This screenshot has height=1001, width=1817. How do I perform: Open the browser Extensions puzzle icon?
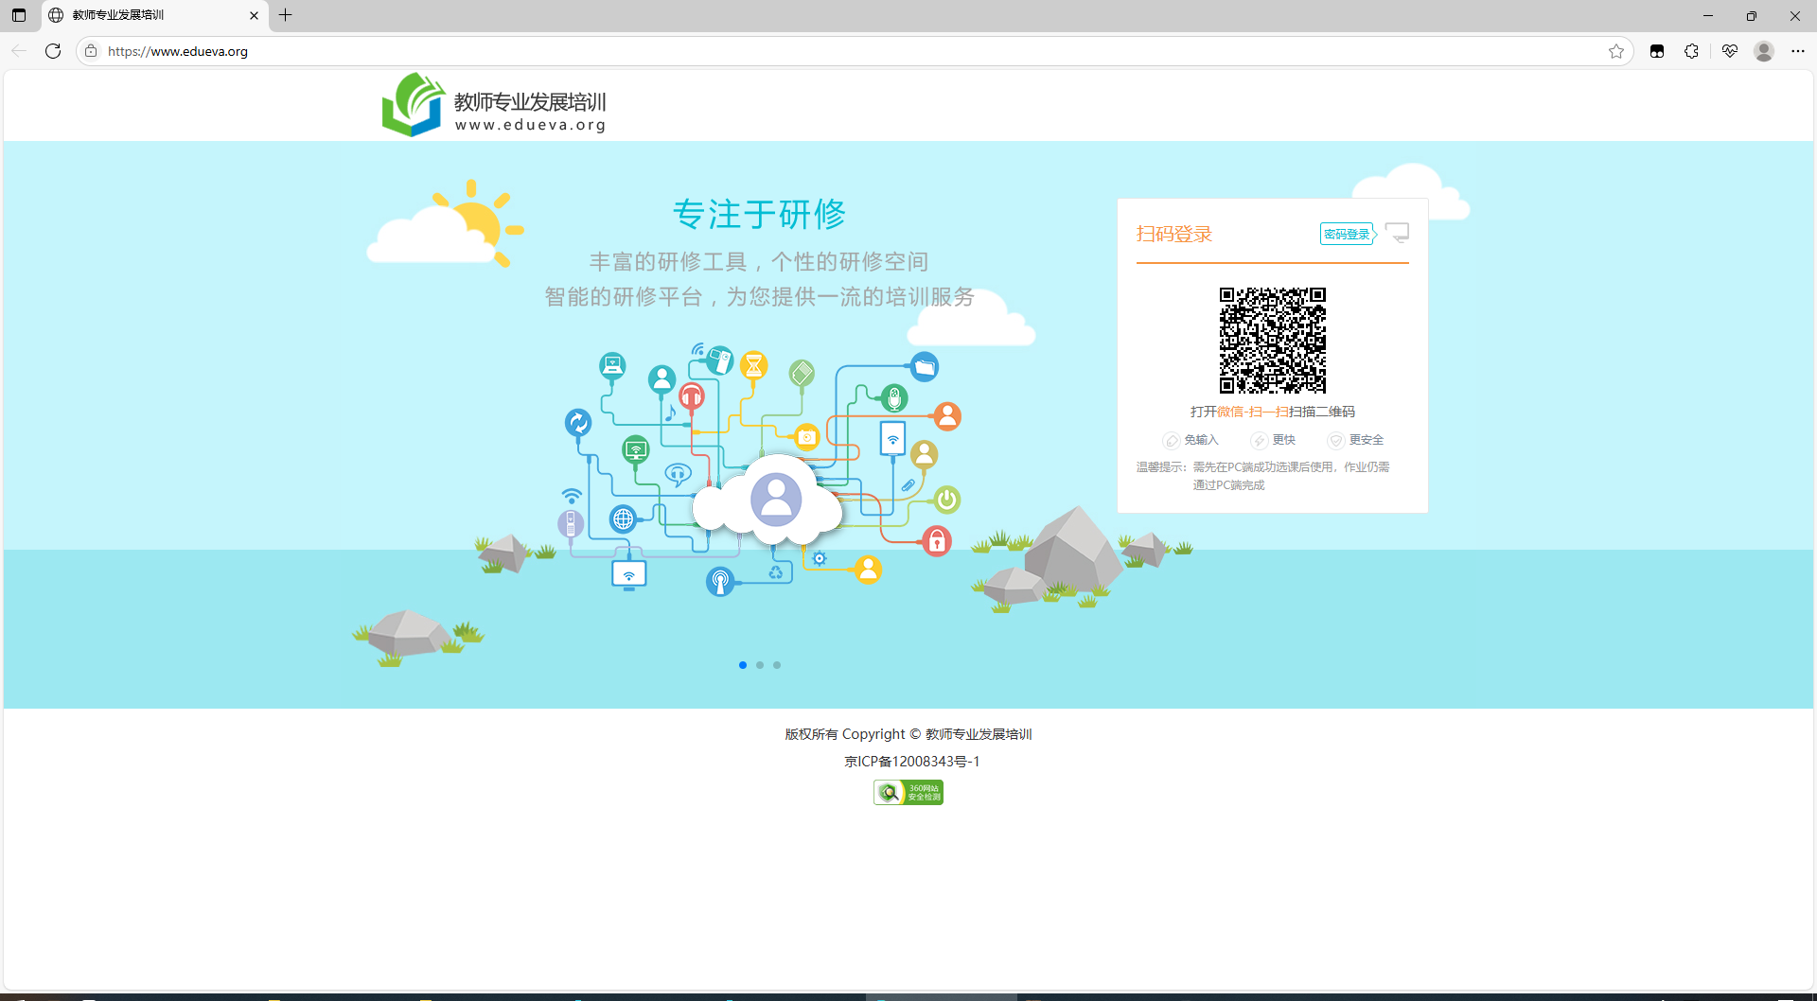click(x=1691, y=51)
